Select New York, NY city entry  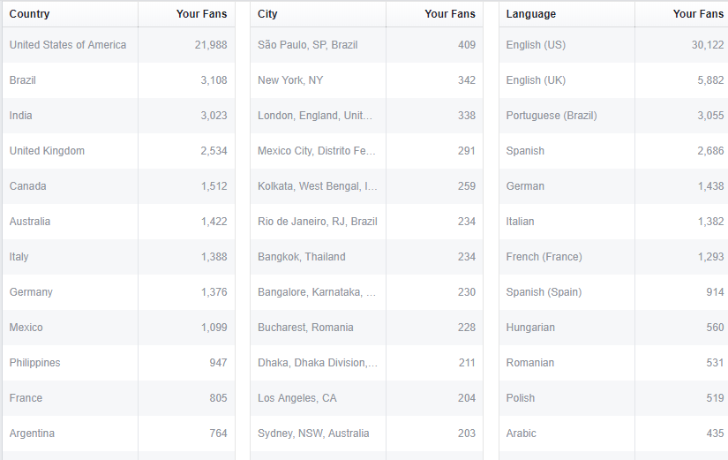click(x=290, y=80)
